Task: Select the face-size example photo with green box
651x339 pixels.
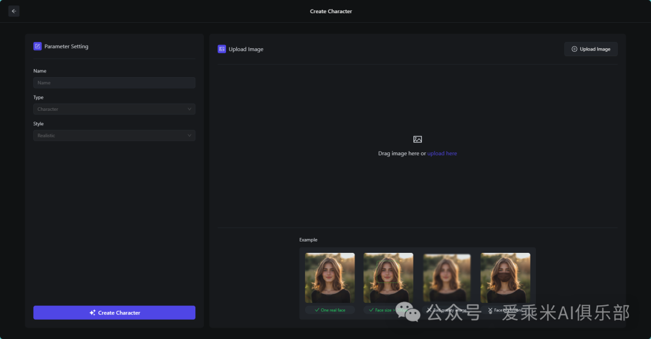Action: pyautogui.click(x=388, y=278)
